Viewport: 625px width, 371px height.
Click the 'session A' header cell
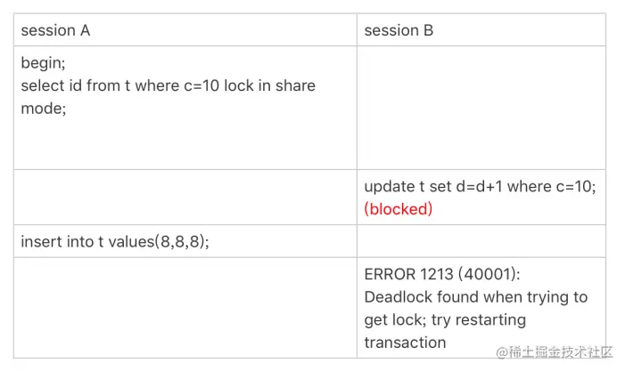[x=55, y=30]
